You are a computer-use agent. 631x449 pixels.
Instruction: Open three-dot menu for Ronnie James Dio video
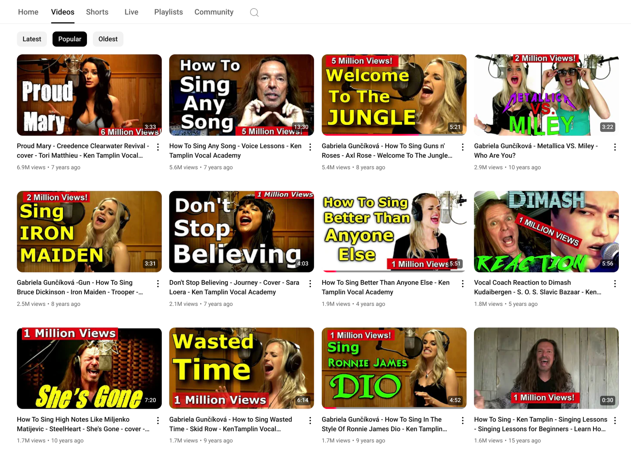[x=463, y=421]
